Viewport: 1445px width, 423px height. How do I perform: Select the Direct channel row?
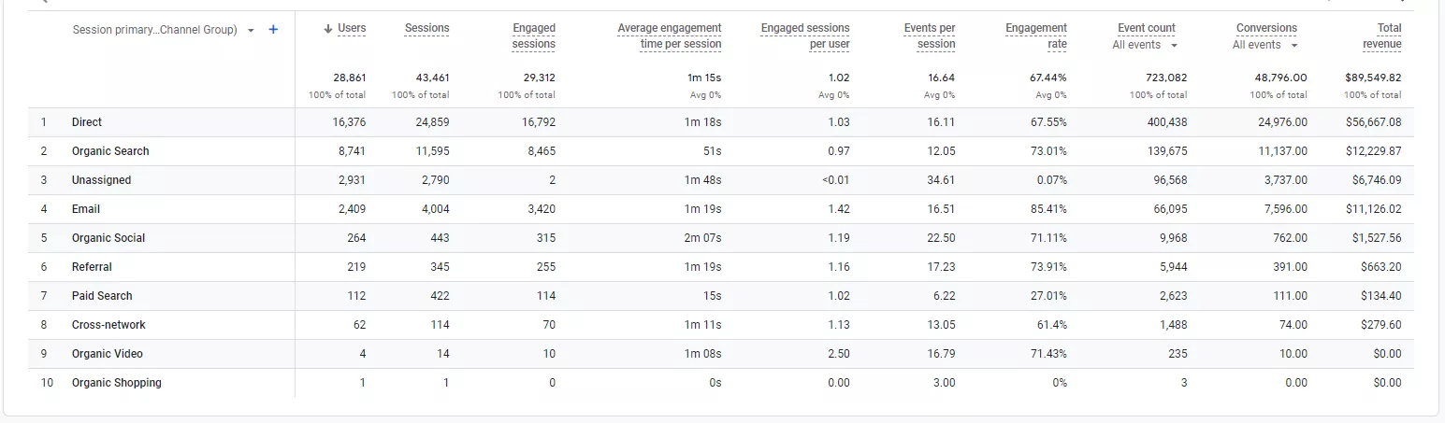[721, 122]
